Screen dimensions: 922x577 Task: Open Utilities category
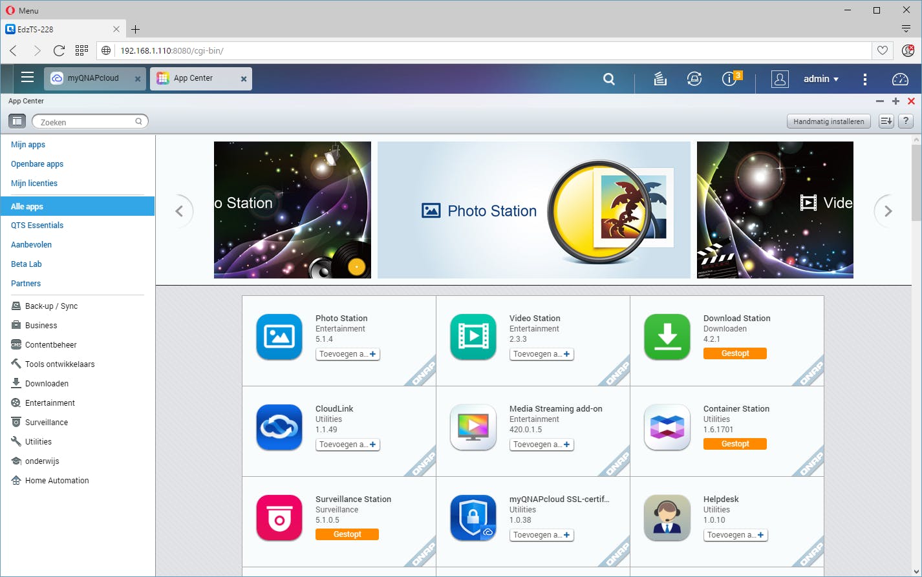click(x=38, y=442)
